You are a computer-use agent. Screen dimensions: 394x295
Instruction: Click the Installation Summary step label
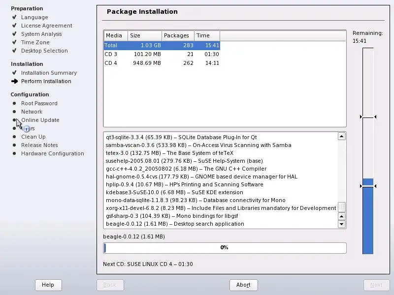(49, 73)
